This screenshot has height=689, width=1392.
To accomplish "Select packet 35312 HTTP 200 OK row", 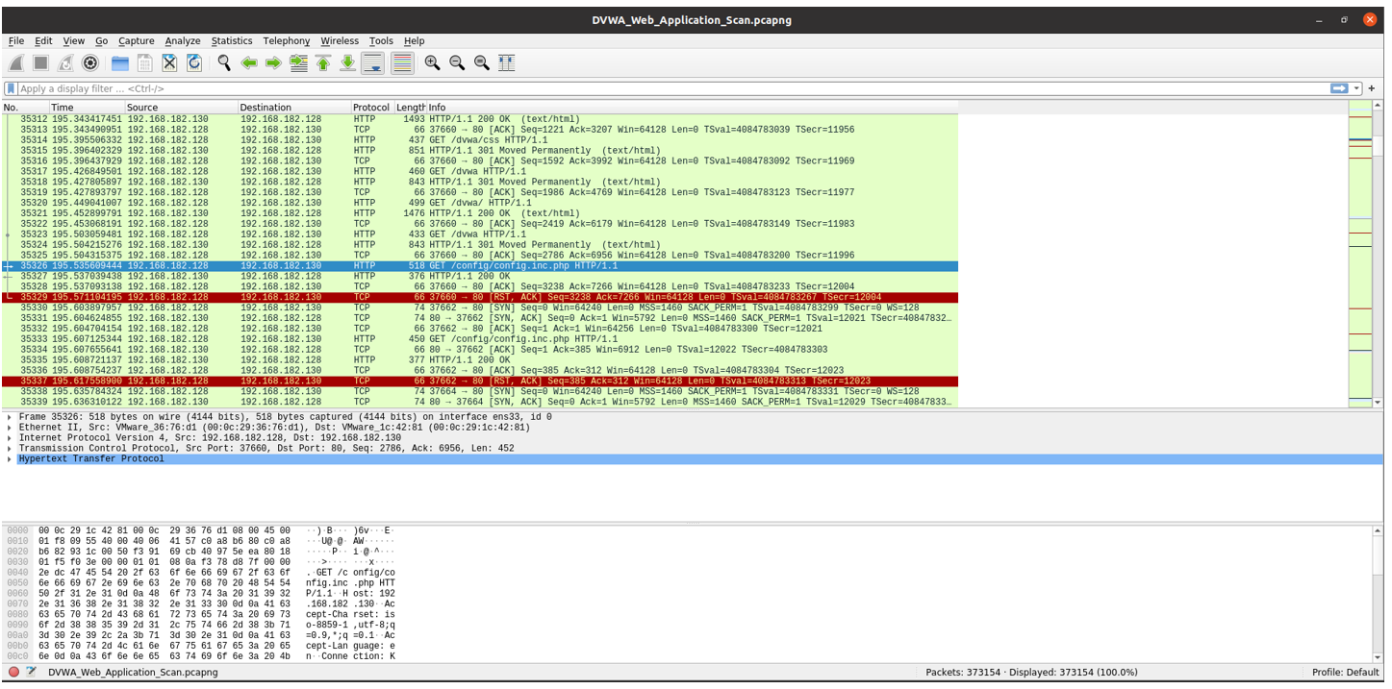I will pyautogui.click(x=480, y=119).
